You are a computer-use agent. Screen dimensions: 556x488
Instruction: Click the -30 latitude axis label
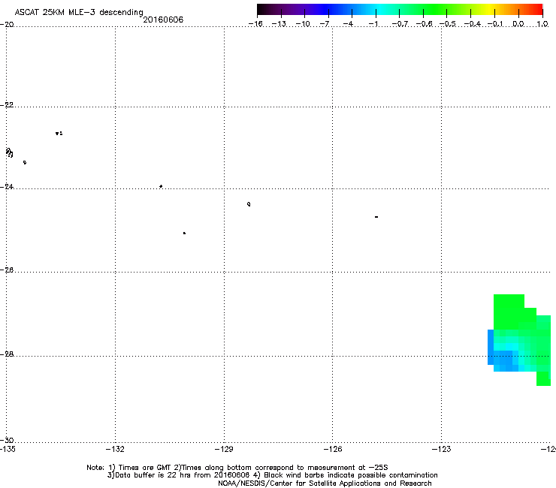pos(7,440)
